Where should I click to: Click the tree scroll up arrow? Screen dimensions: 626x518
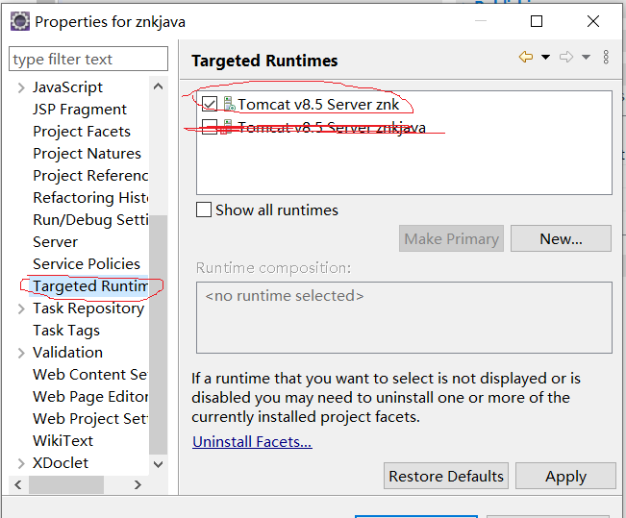pyautogui.click(x=158, y=86)
